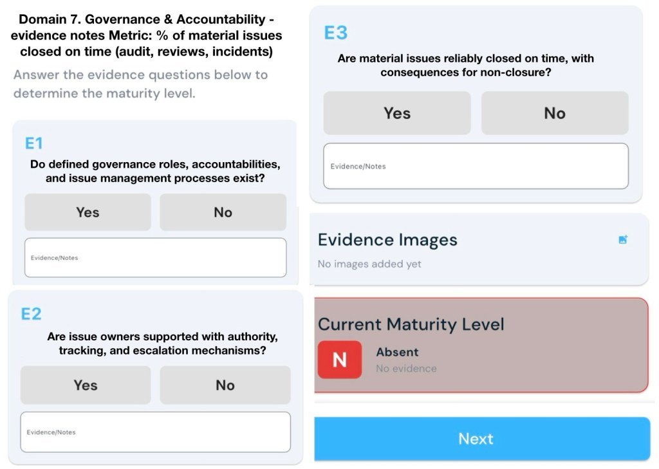Select No for question E1

(223, 212)
